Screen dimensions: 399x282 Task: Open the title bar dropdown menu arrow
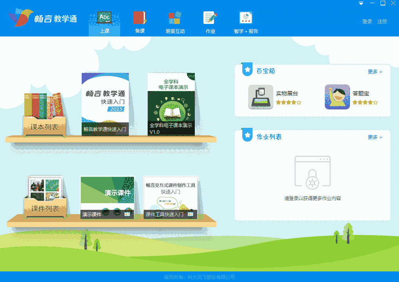pos(361,3)
